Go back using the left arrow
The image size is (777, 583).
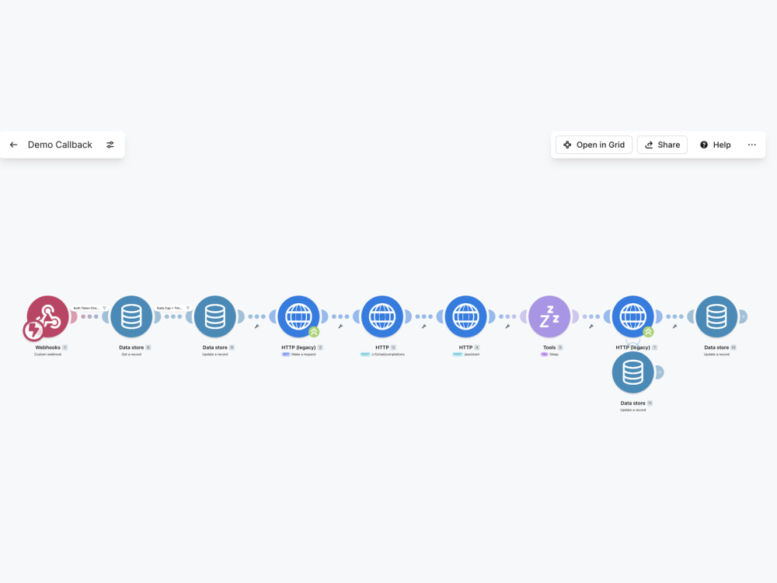pyautogui.click(x=14, y=145)
